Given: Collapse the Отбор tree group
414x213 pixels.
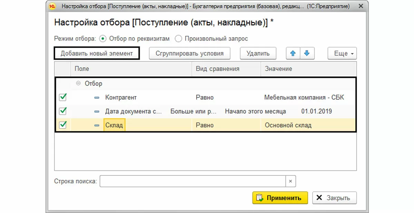Looking at the screenshot, I should point(78,83).
